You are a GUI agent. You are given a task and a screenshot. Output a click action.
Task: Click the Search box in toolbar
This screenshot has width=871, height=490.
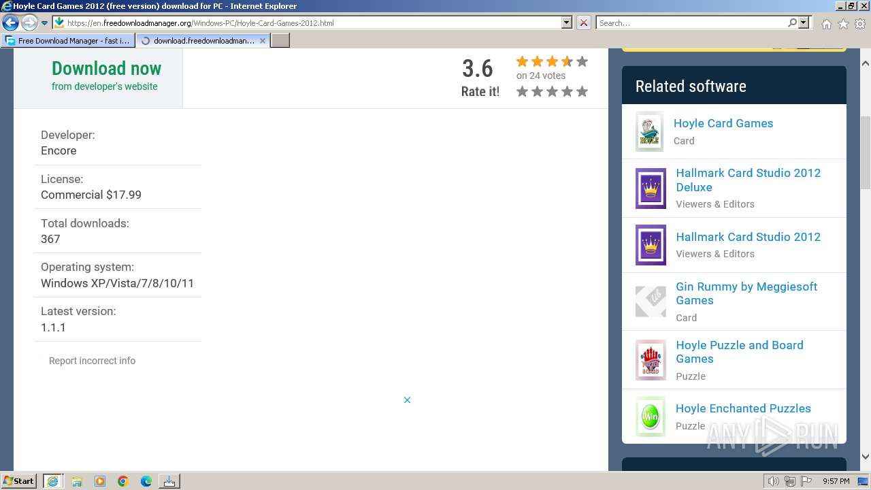click(x=691, y=22)
